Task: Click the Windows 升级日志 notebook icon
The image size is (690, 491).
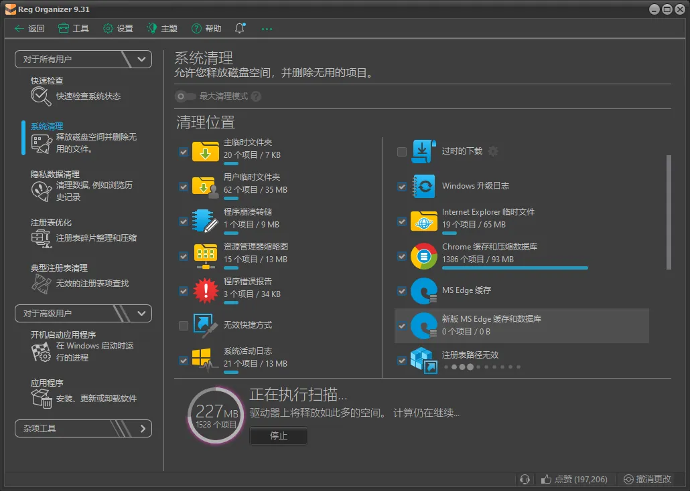Action: point(423,186)
